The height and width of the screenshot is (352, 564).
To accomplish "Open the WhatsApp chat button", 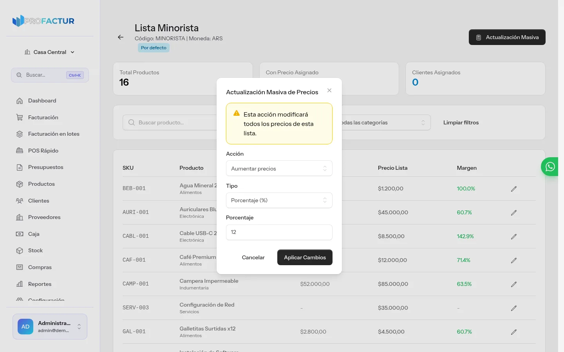I will pos(550,167).
